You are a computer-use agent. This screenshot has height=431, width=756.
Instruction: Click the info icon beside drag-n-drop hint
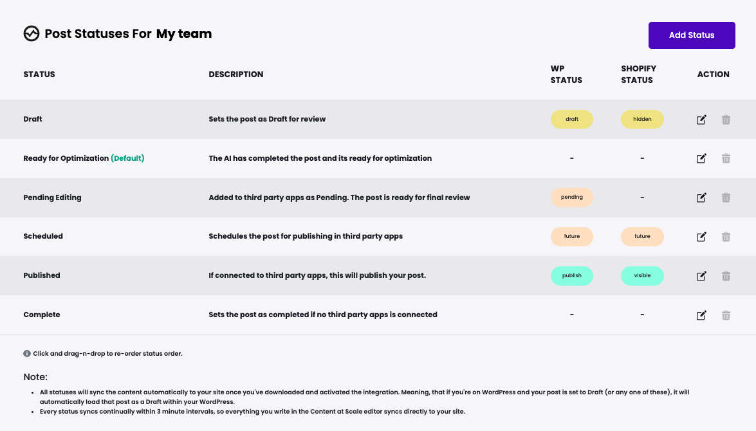point(27,353)
